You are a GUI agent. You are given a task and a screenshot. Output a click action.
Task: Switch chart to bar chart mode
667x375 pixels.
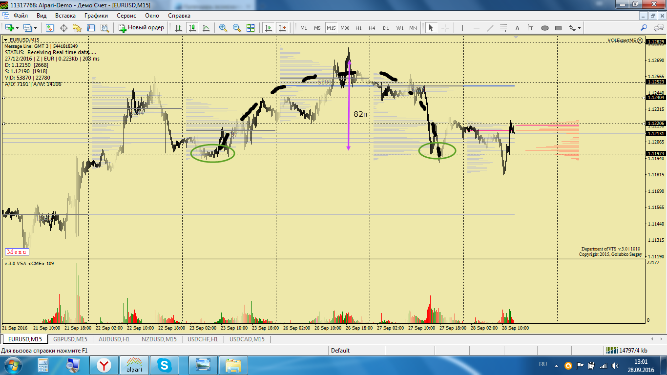coord(179,28)
